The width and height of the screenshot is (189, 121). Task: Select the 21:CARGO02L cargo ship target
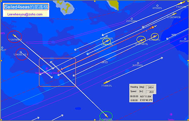(106, 115)
